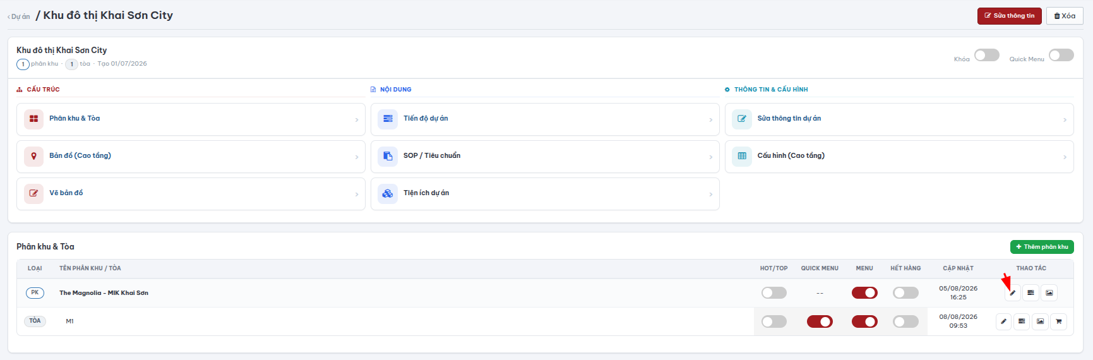
Task: Click the Tiến độ dự án list icon
Action: pos(388,119)
